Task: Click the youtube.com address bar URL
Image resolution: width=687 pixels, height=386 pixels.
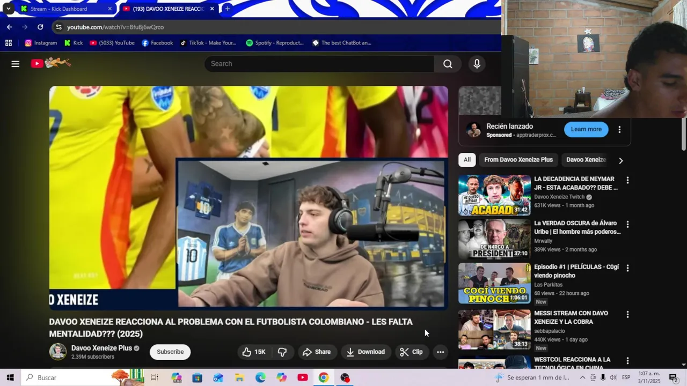Action: click(115, 27)
